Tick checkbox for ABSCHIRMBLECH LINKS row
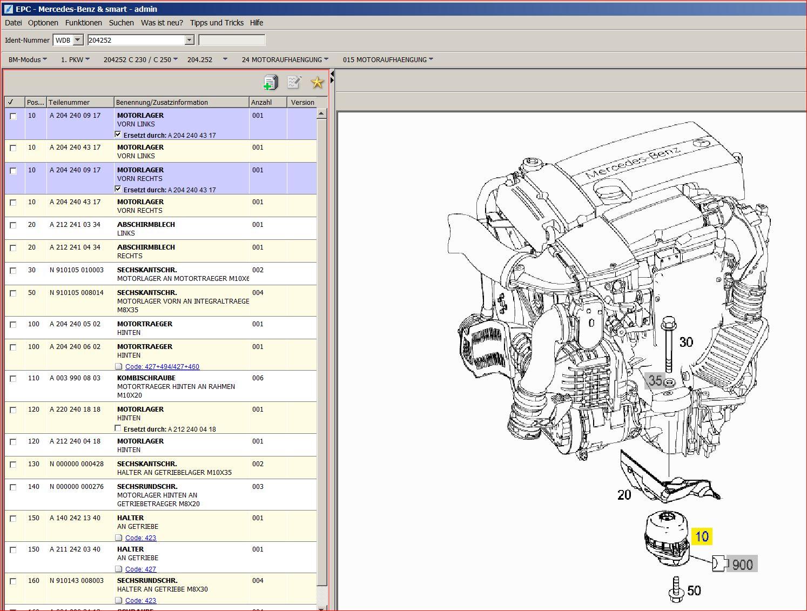This screenshot has height=611, width=807. coord(13,225)
